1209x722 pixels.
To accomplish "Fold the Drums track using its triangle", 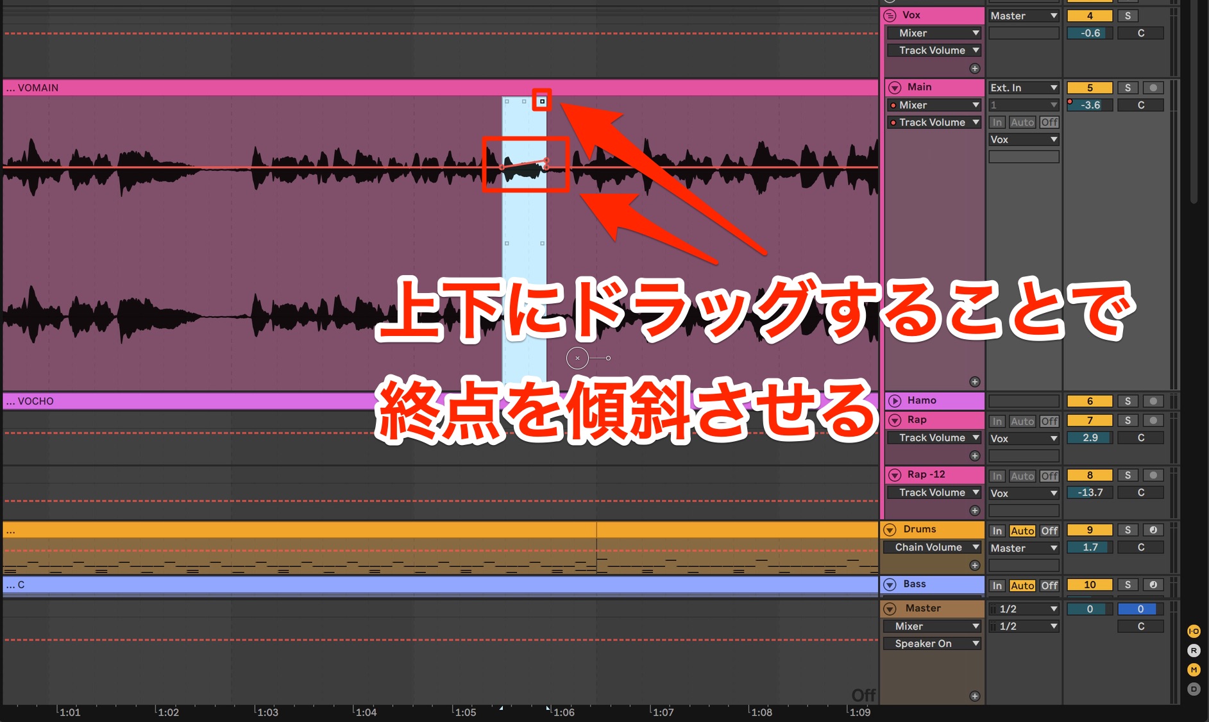I will 890,530.
